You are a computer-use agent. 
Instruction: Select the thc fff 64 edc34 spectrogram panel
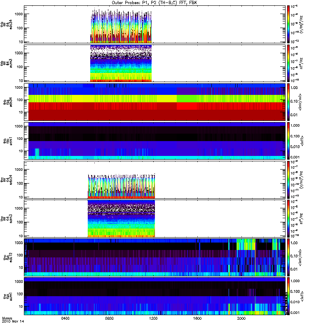pos(154,180)
